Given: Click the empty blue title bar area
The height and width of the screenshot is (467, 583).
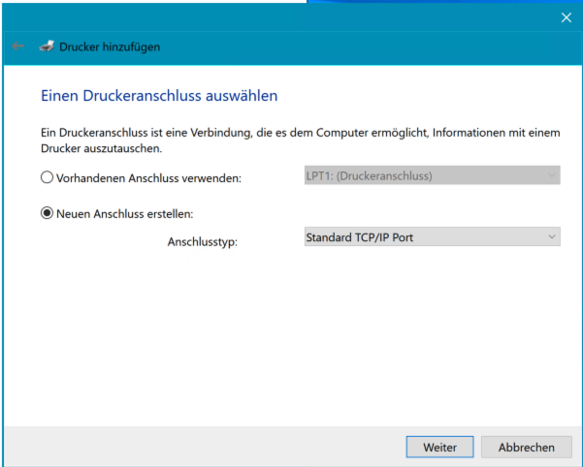Looking at the screenshot, I should tap(291, 17).
